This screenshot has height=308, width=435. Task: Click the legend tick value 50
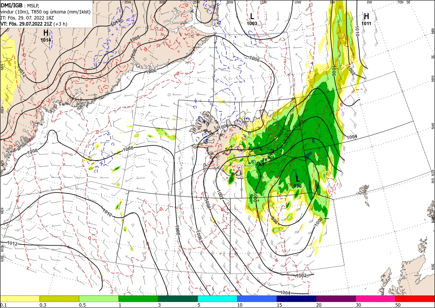point(398,305)
